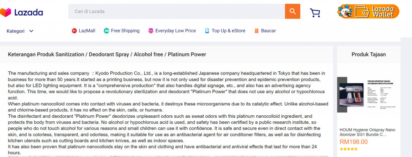Viewport: 412px width, 157px height.
Task: Click the RM198.00 price of sponsored product
Action: [x=353, y=142]
